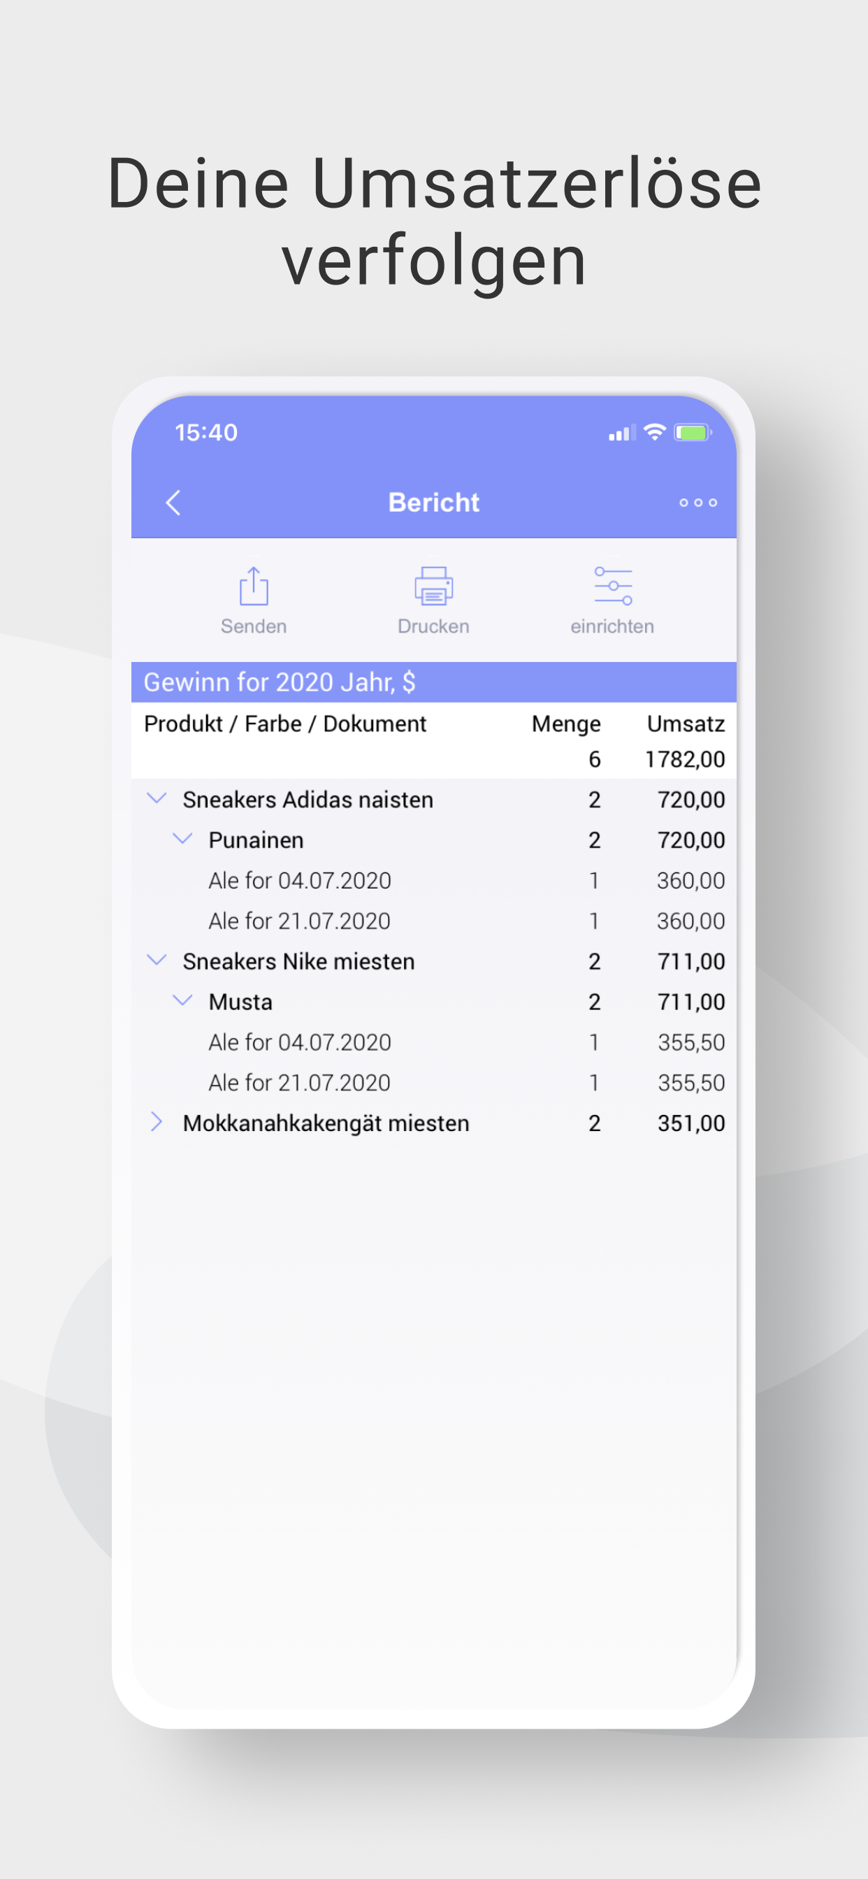The height and width of the screenshot is (1879, 868).
Task: Select revenue 711,00 in Musta row
Action: [691, 1002]
